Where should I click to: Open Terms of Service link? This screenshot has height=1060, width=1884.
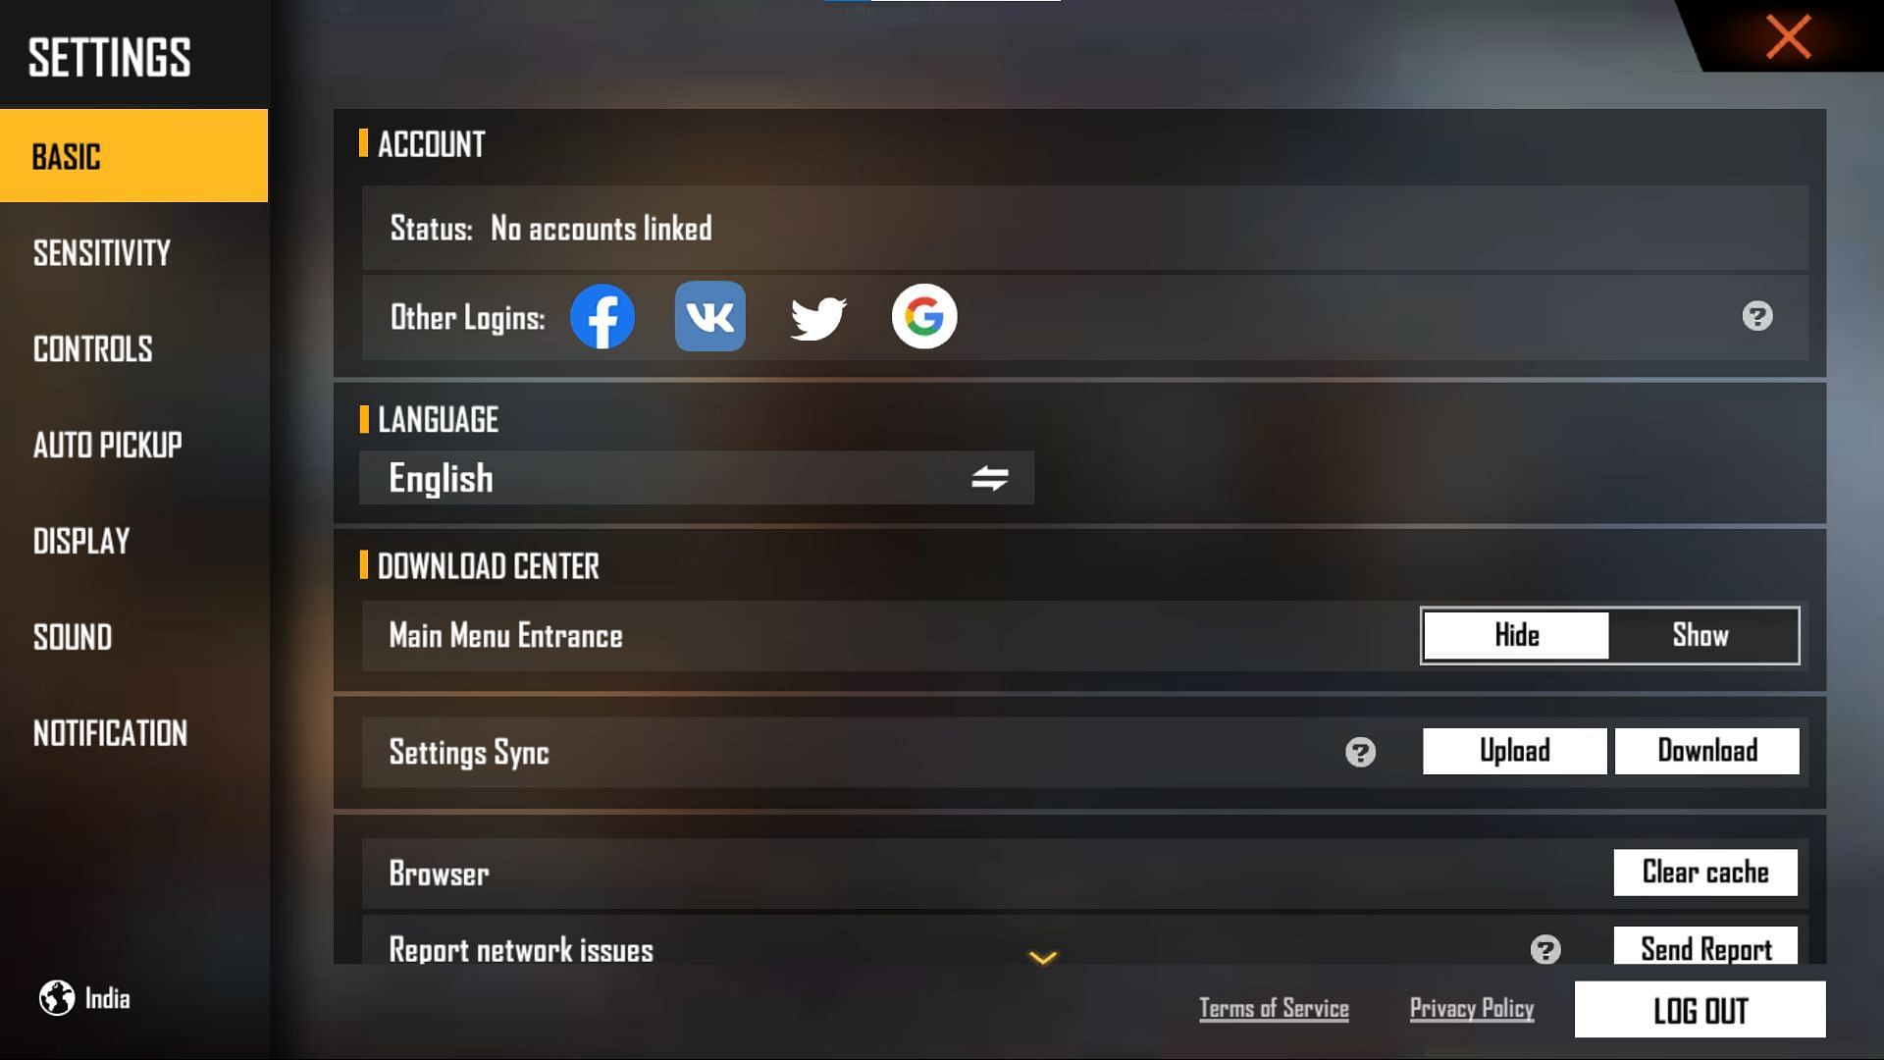(1274, 1008)
